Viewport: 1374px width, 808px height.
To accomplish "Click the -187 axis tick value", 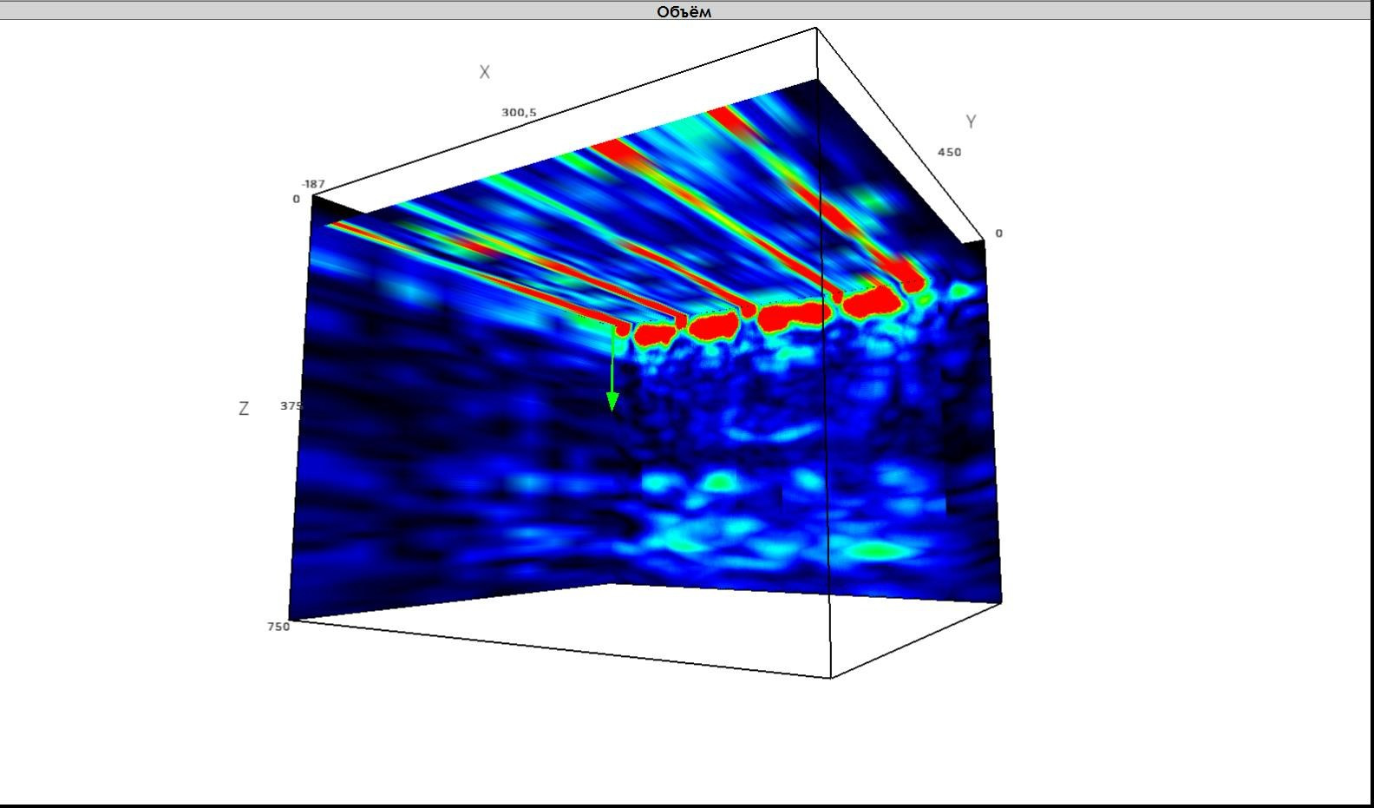I will point(313,184).
